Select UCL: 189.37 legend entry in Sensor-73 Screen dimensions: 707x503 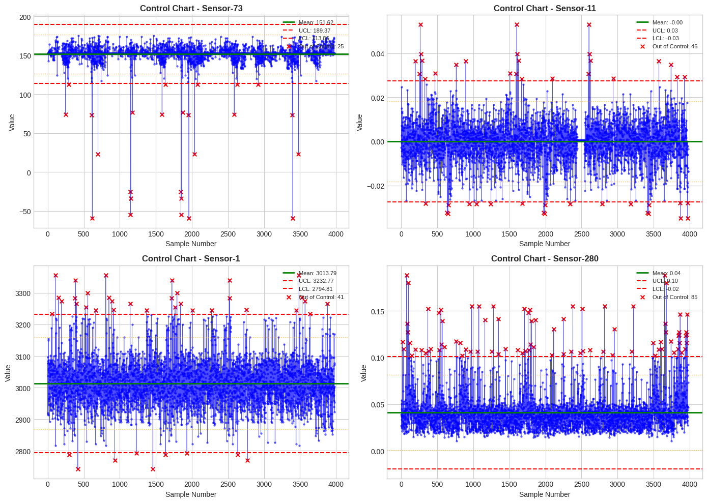click(x=308, y=31)
